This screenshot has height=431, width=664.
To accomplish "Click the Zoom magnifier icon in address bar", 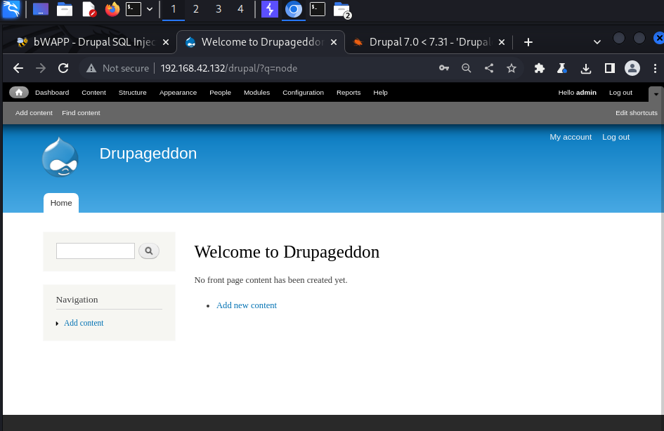I will point(466,68).
